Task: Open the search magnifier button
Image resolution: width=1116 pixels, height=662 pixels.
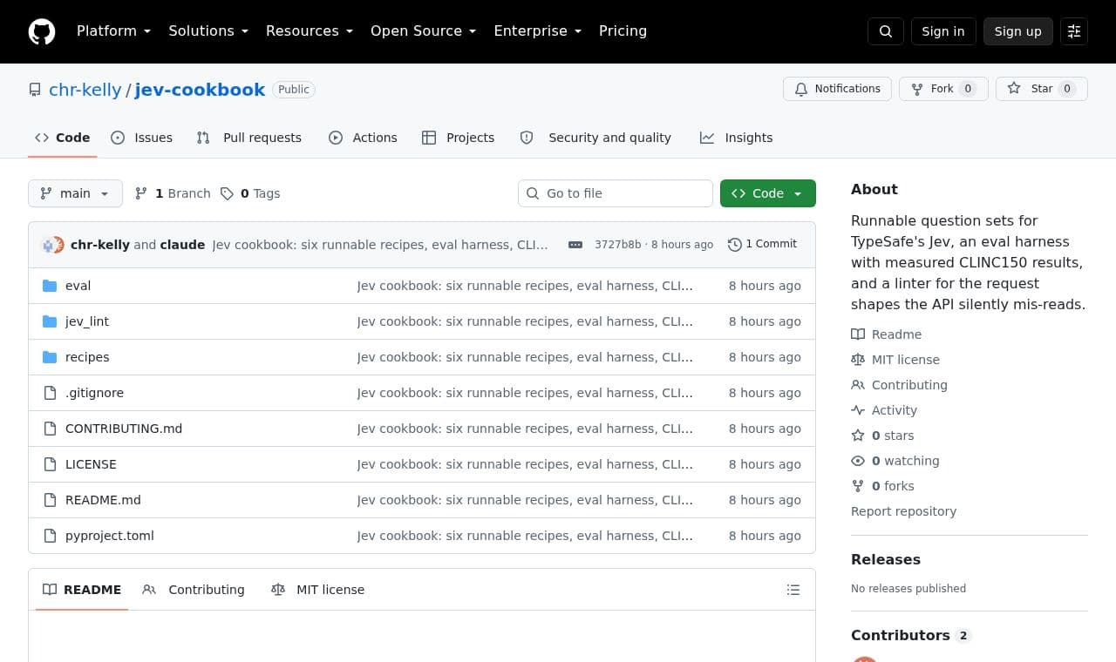Action: [886, 31]
